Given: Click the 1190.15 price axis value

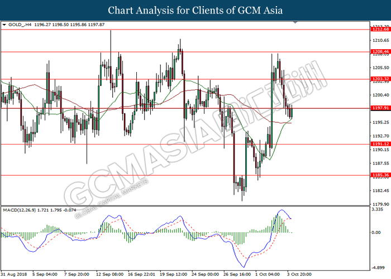Looking at the screenshot, I should tap(380, 150).
